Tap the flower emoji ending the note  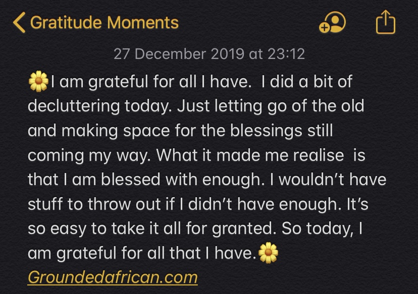tap(268, 252)
